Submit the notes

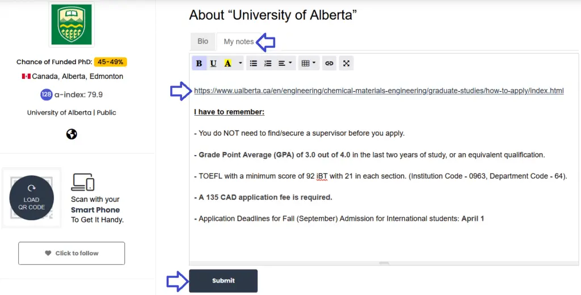point(223,281)
